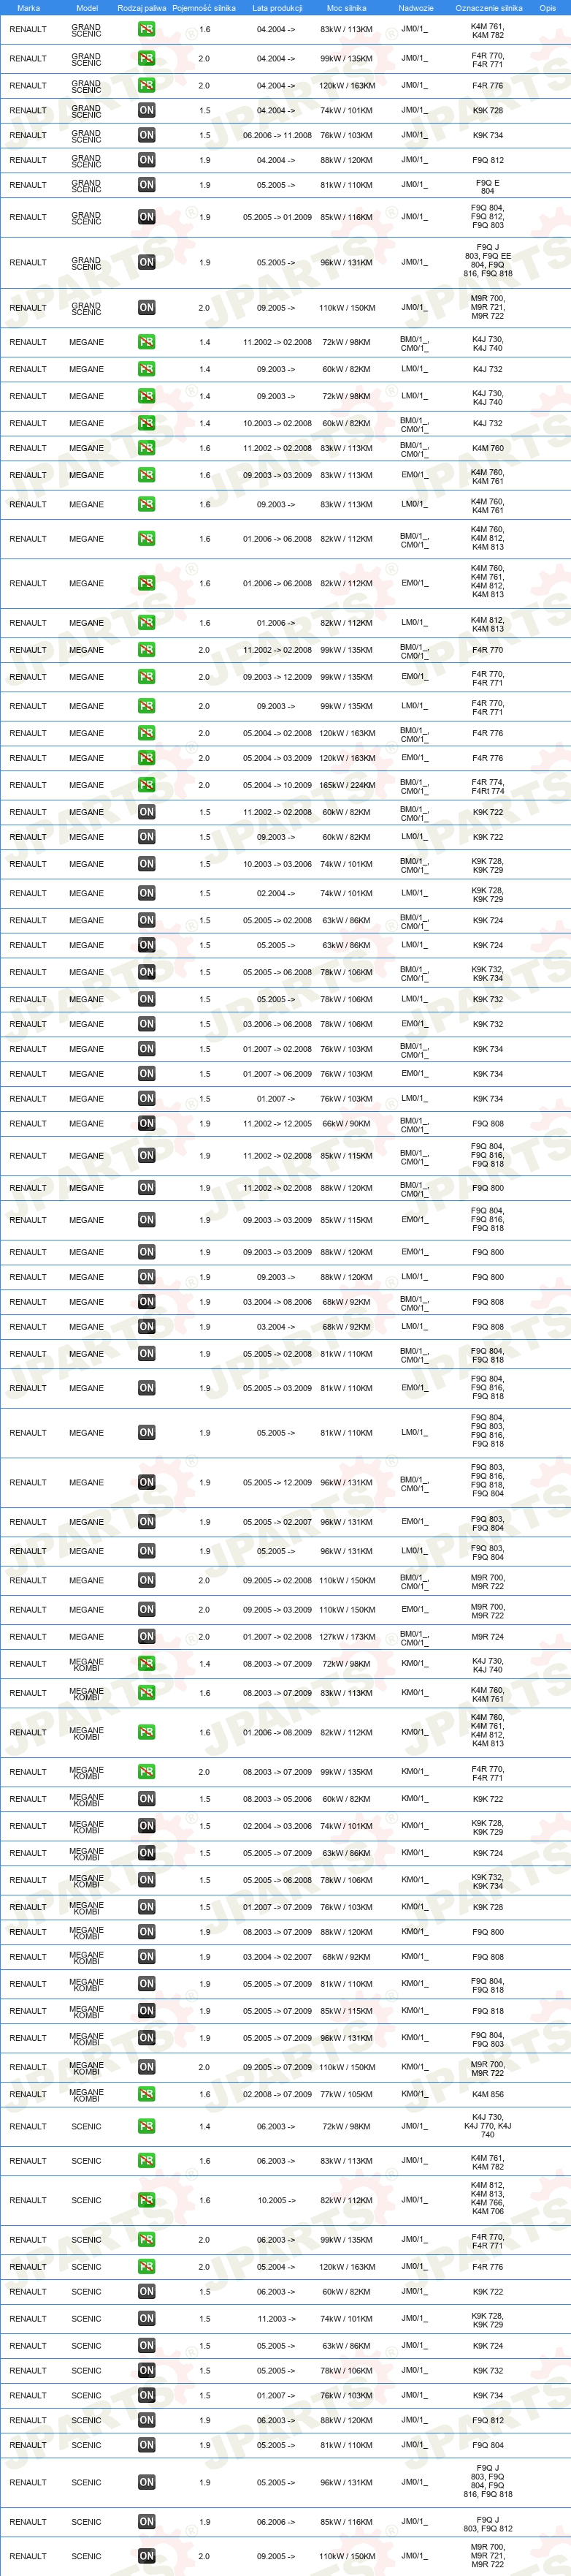Click Scenic engine code 'F9Q J 803, F9Q 812'
Viewport: 571px width, 2576px height.
[488, 2524]
